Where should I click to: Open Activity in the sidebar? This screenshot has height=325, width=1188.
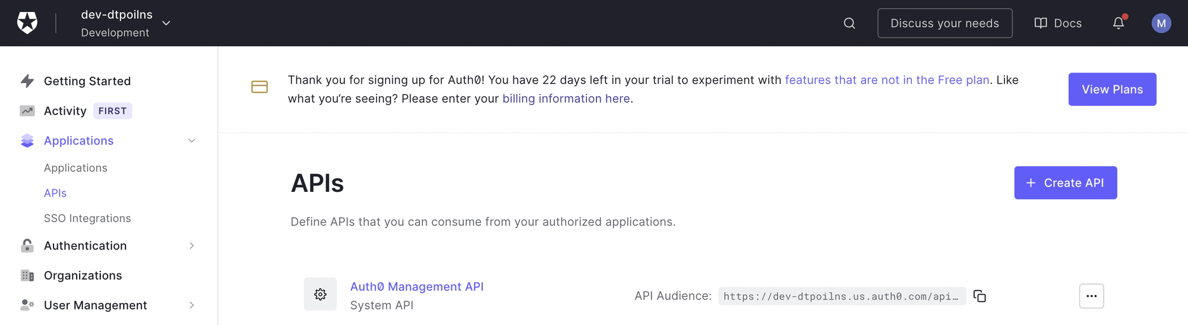point(65,111)
